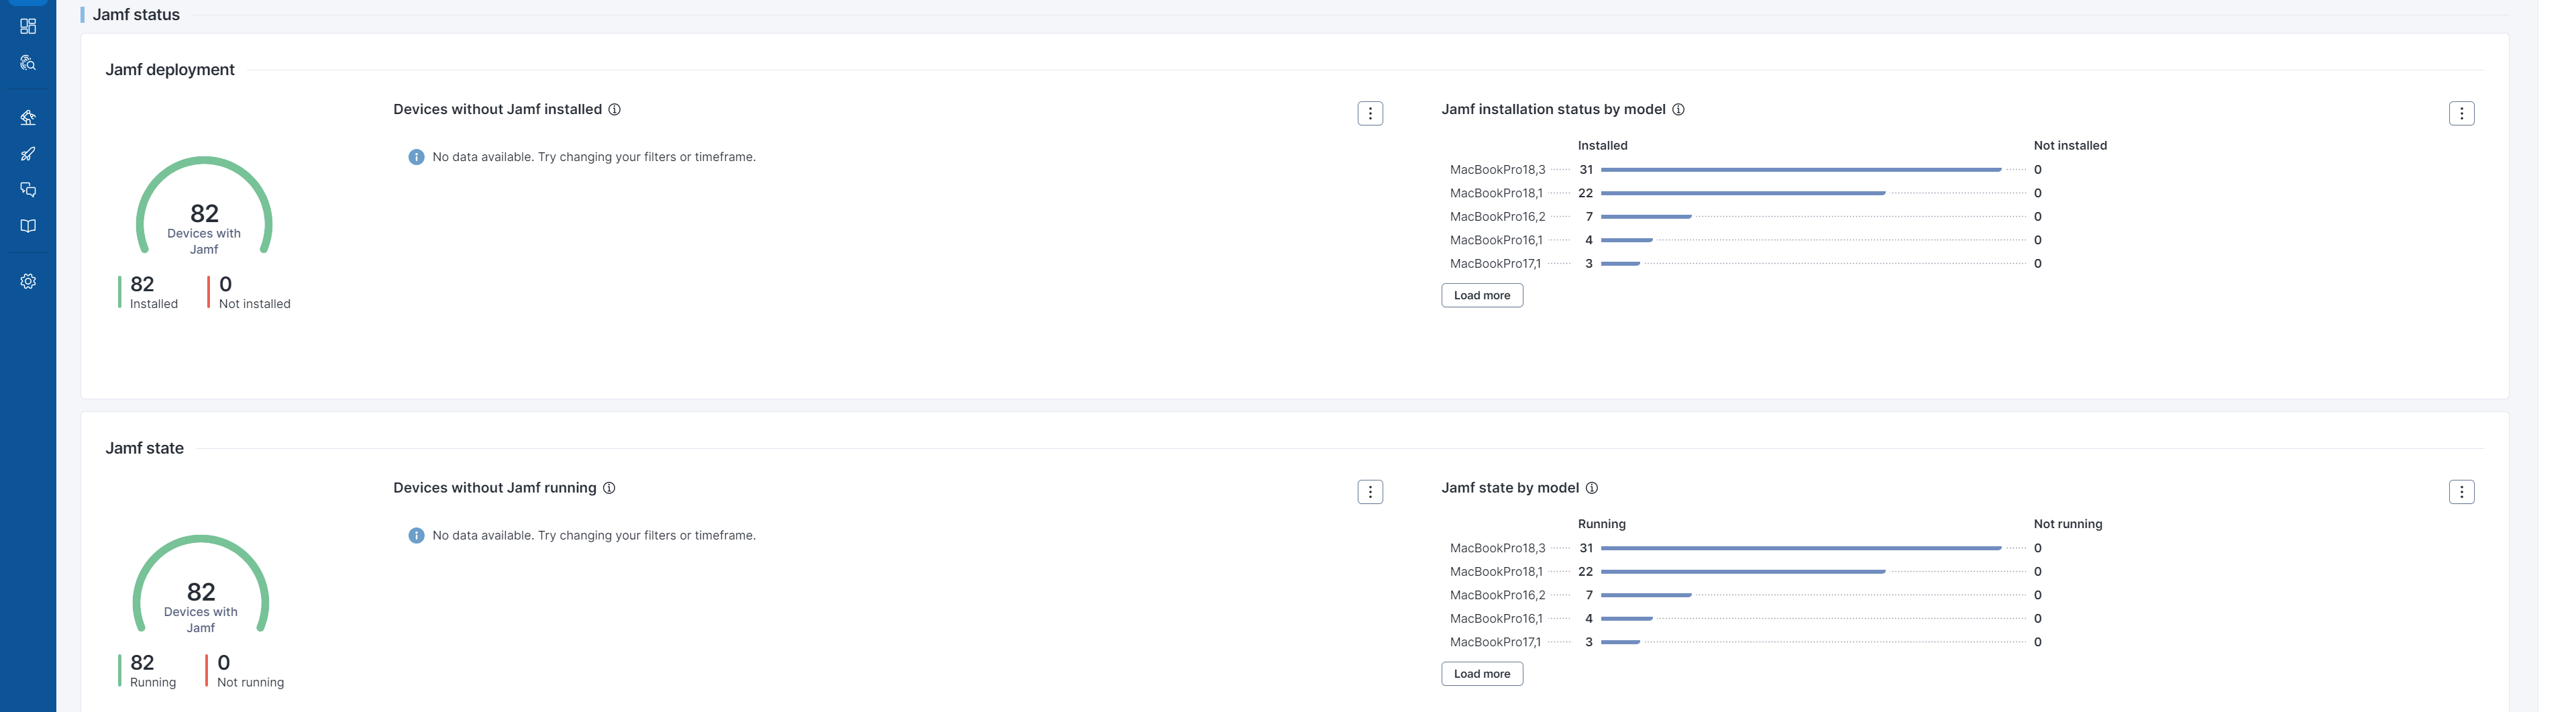Open the fingerprint investigation icon in sidebar
Image resolution: width=2576 pixels, height=712 pixels.
[28, 63]
